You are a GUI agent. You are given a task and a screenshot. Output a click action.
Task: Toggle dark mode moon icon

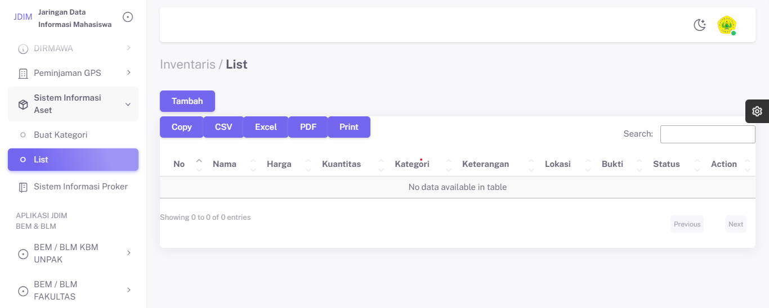700,25
